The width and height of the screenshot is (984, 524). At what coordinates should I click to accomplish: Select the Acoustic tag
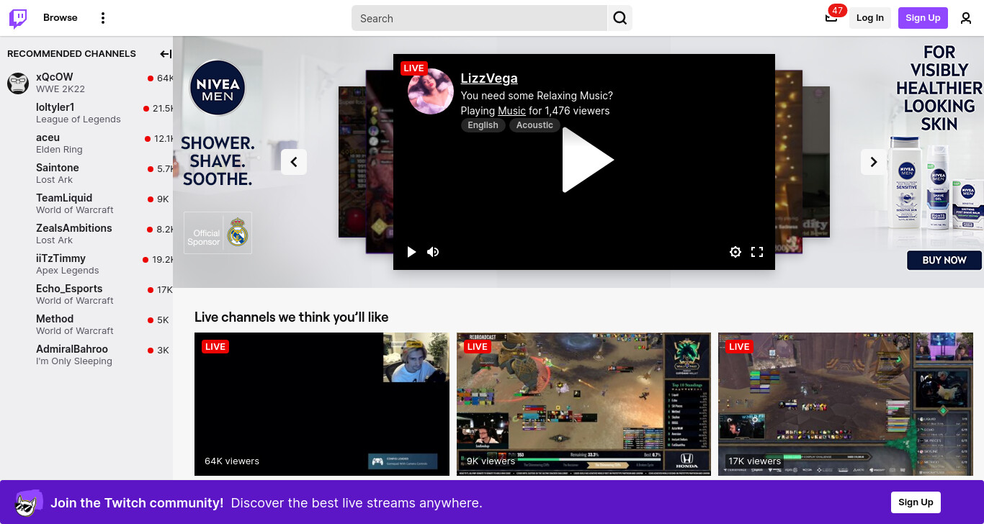pyautogui.click(x=535, y=125)
